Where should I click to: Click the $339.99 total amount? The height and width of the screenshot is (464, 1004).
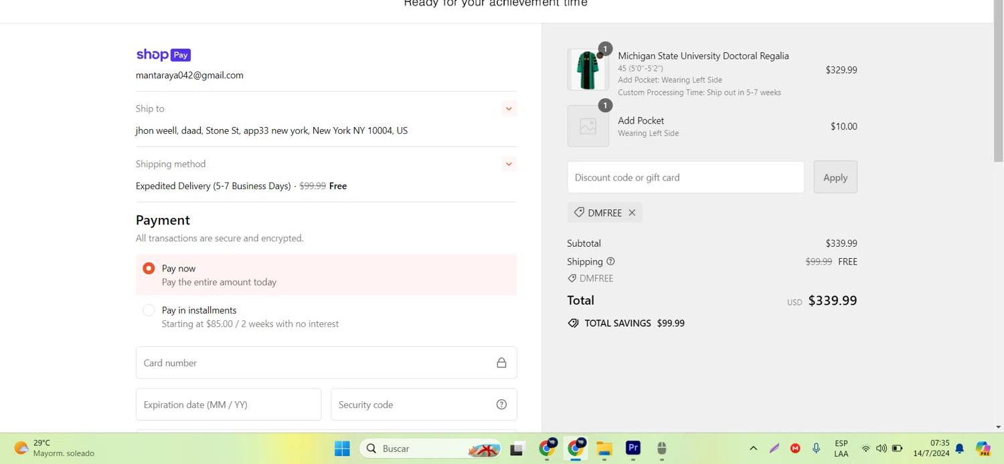click(x=833, y=300)
